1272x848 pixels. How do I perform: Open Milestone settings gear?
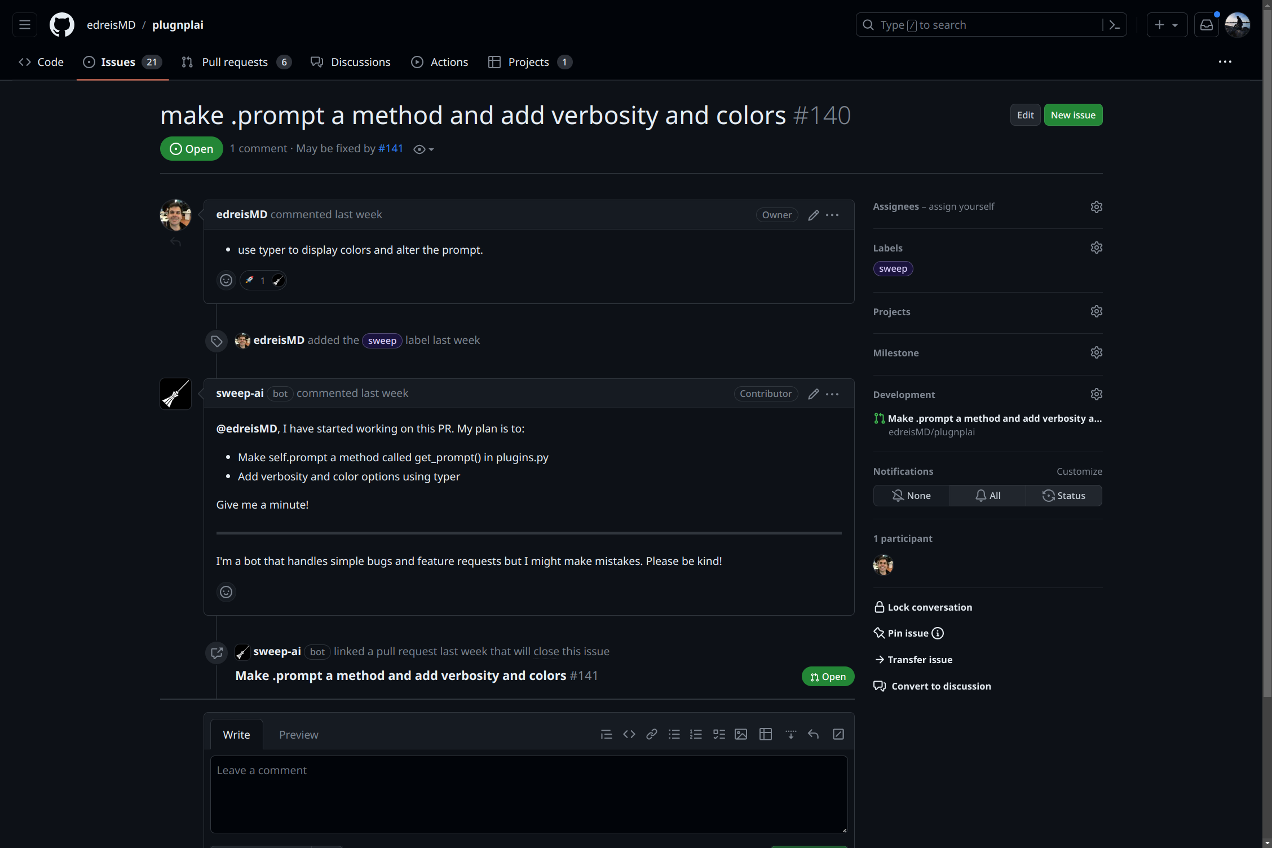[x=1096, y=352]
